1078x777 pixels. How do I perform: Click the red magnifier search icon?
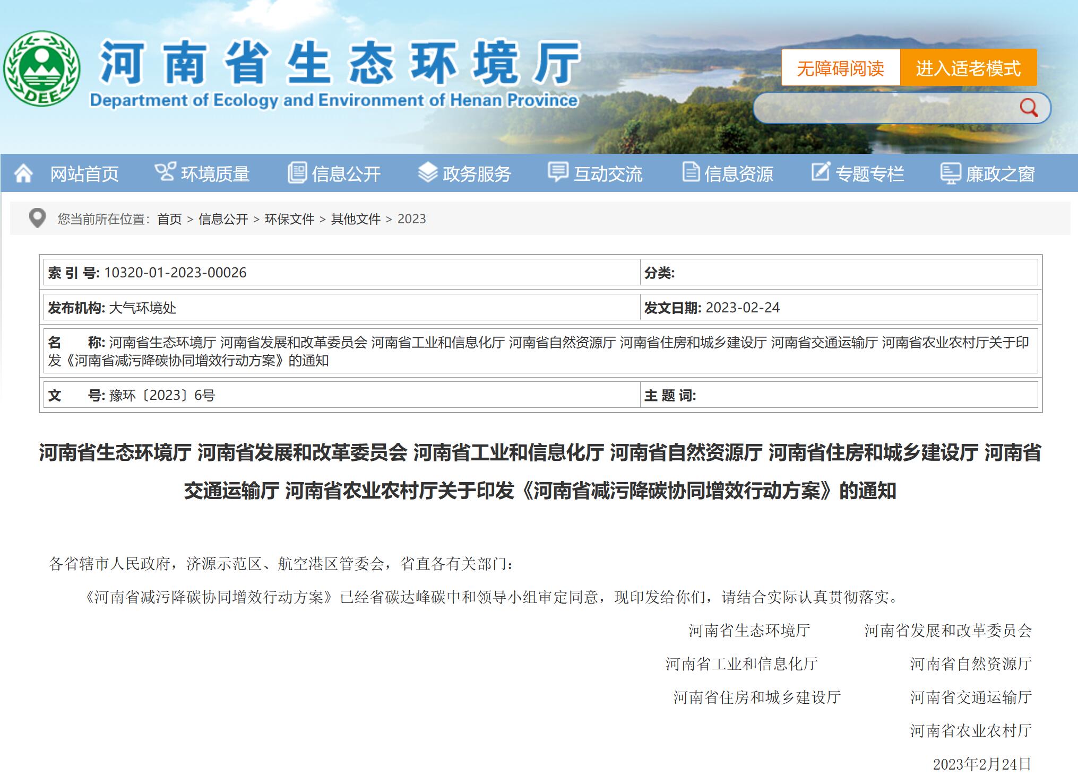[1029, 108]
